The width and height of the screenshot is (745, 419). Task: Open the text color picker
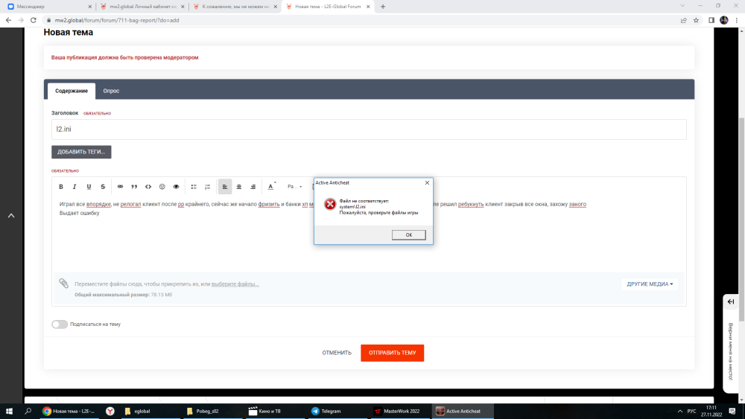click(271, 187)
